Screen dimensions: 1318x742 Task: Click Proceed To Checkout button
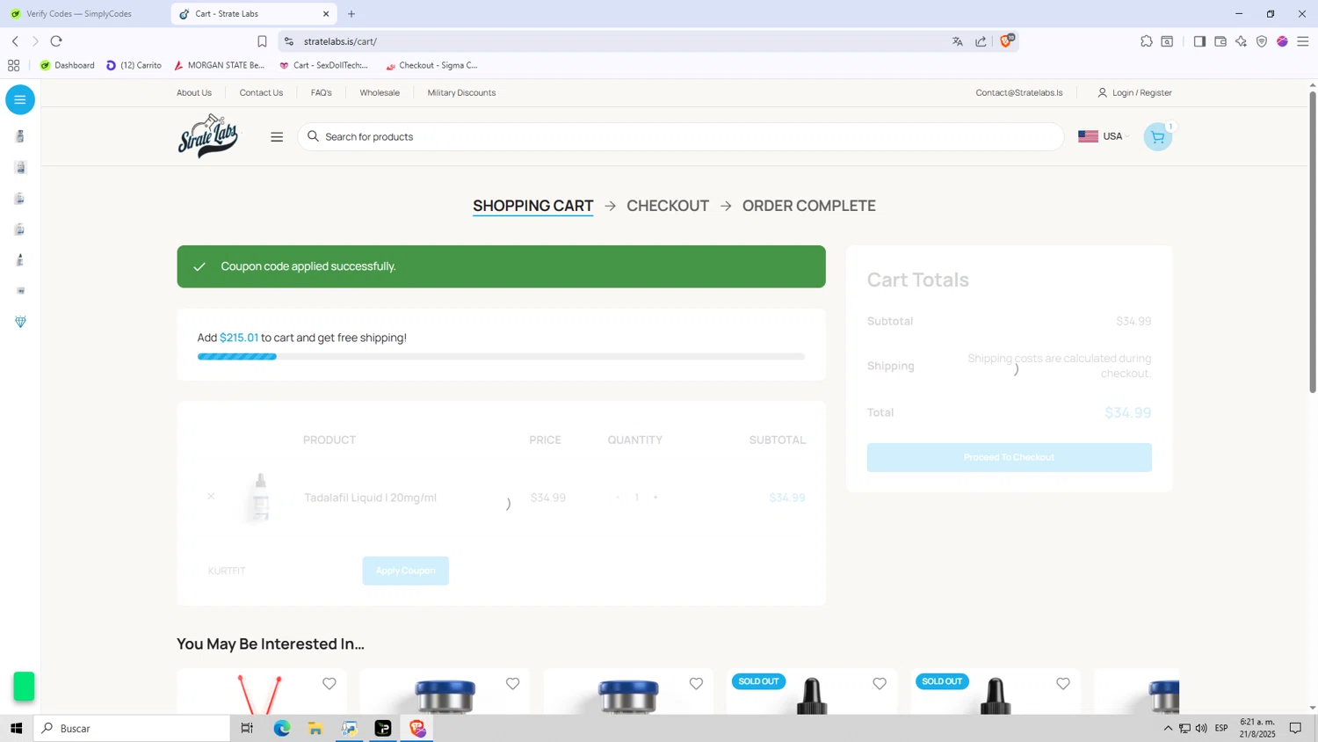(1009, 457)
